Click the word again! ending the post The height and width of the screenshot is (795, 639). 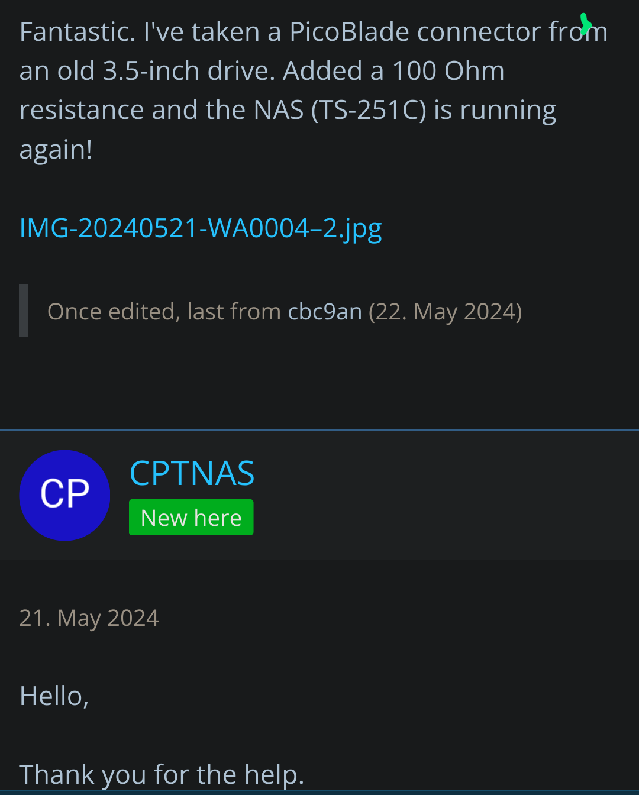pyautogui.click(x=56, y=150)
